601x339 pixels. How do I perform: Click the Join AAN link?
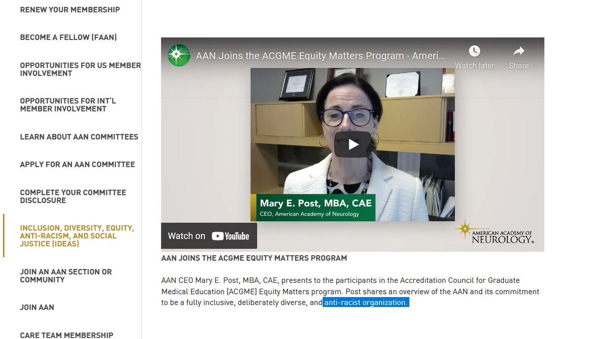tap(37, 307)
